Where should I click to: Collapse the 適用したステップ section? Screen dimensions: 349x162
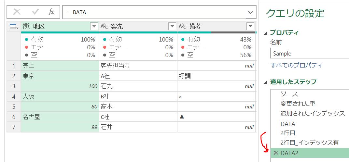[266, 82]
